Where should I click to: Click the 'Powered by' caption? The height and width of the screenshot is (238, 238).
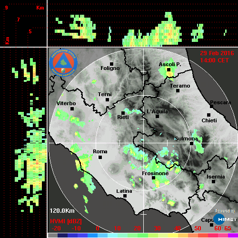(225, 211)
